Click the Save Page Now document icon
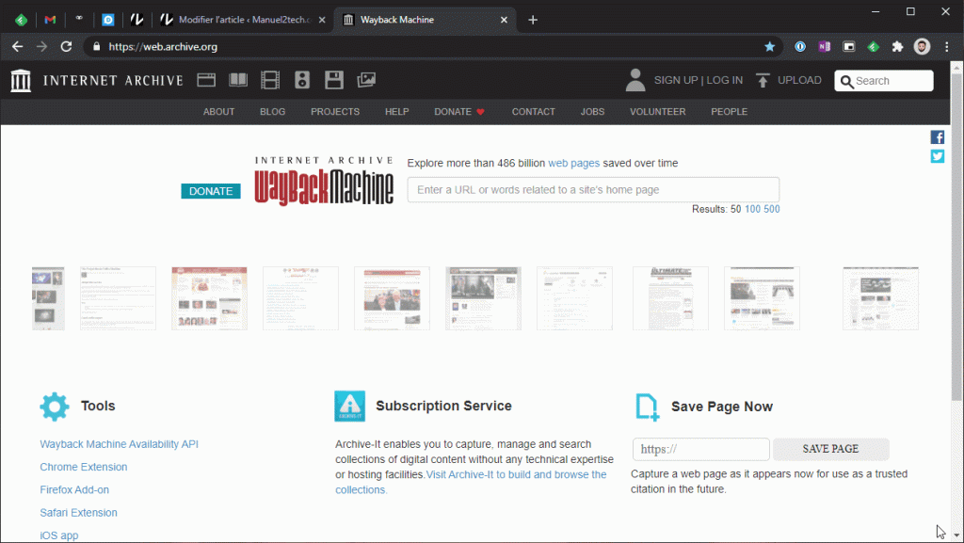 click(x=647, y=407)
